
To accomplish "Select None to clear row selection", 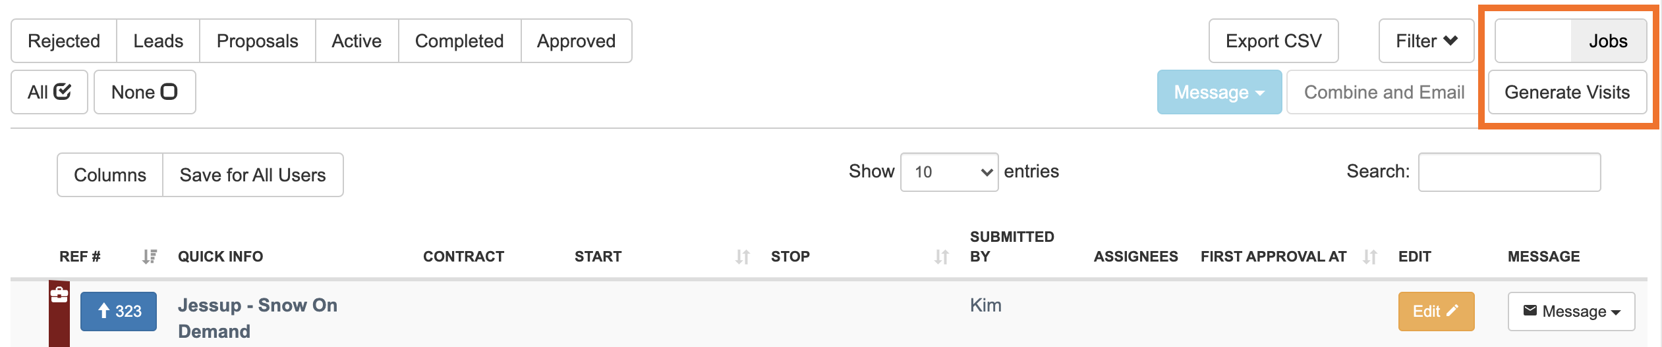I will coord(145,92).
